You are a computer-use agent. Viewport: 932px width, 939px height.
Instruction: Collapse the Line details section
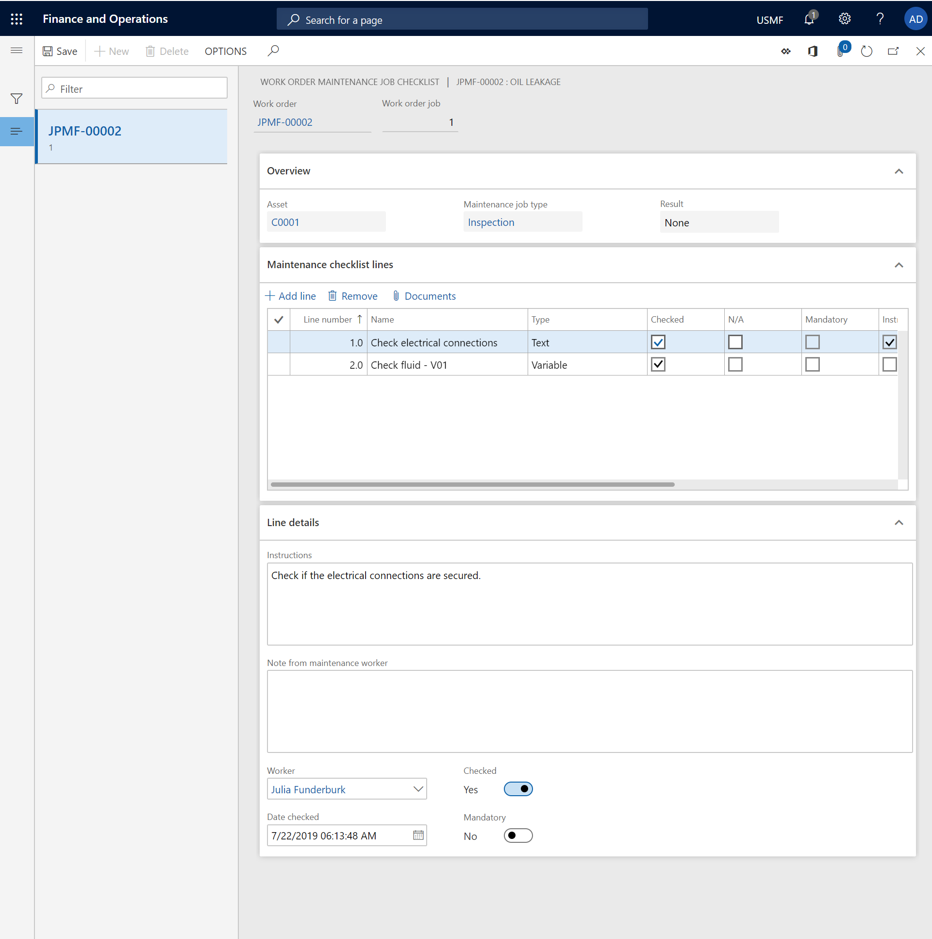click(899, 522)
